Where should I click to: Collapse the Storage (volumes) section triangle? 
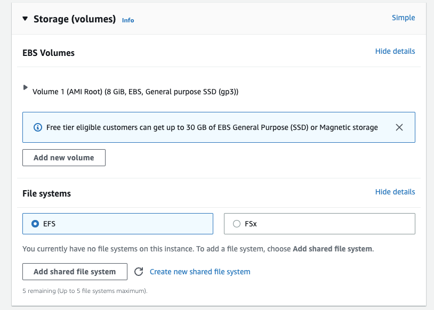pos(25,19)
